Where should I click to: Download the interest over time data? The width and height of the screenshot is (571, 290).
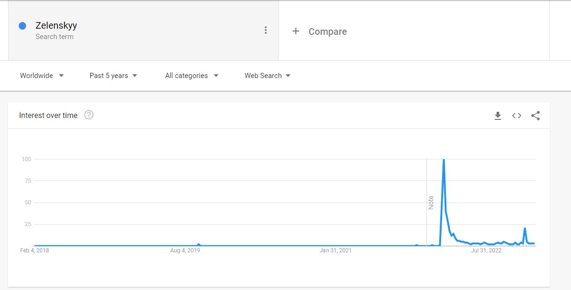[498, 116]
